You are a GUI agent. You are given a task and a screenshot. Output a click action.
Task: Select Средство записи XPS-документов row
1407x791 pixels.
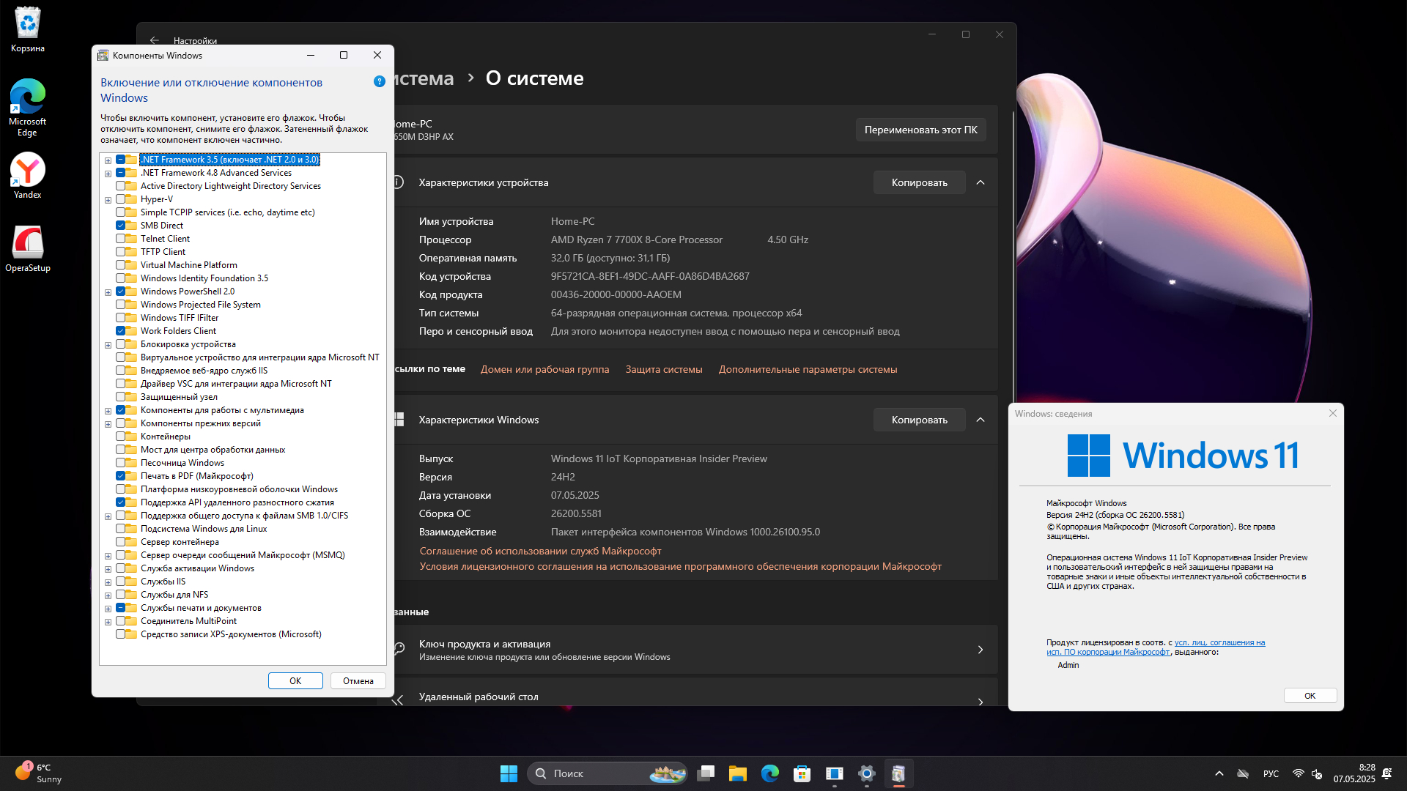pos(231,634)
